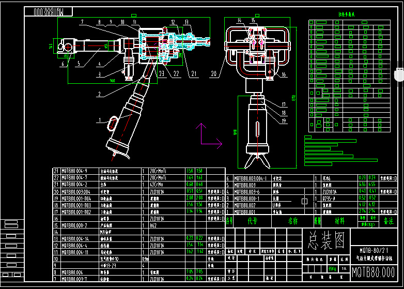Select the 900 dimension text
This screenshot has height=289, width=404.
112,81
